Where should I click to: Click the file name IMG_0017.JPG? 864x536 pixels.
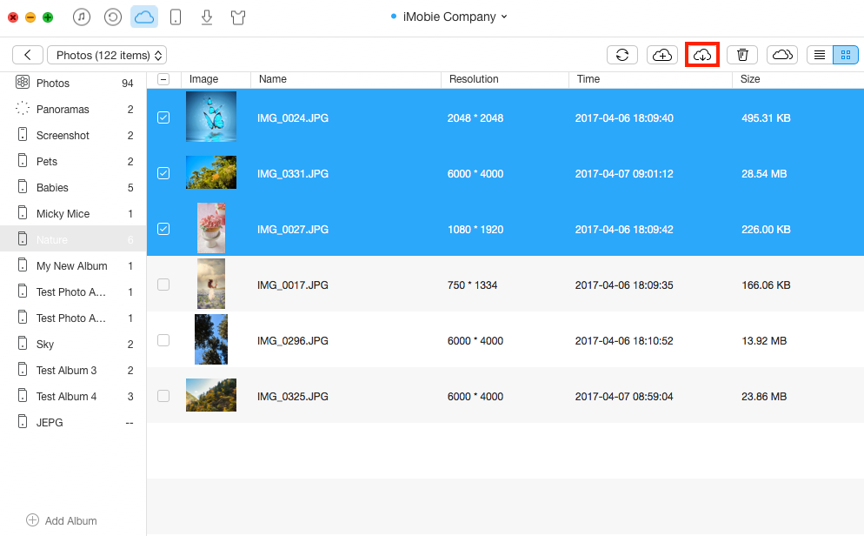pyautogui.click(x=293, y=285)
